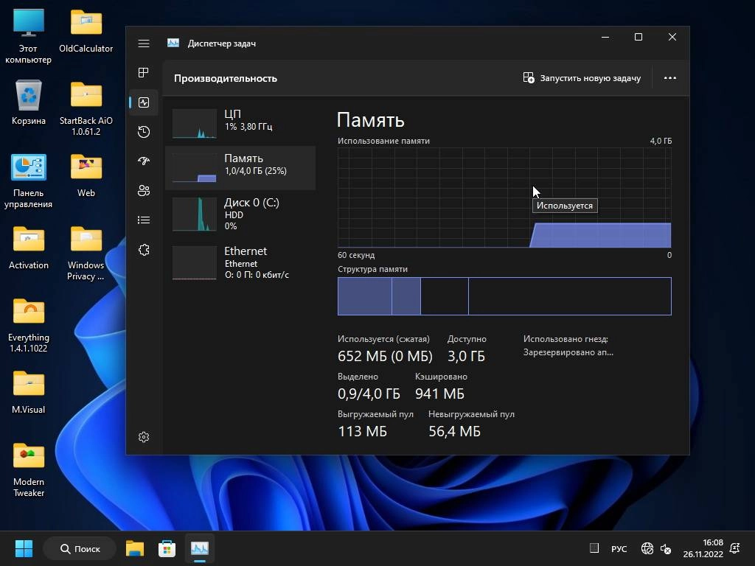Open the Services page icon

144,250
